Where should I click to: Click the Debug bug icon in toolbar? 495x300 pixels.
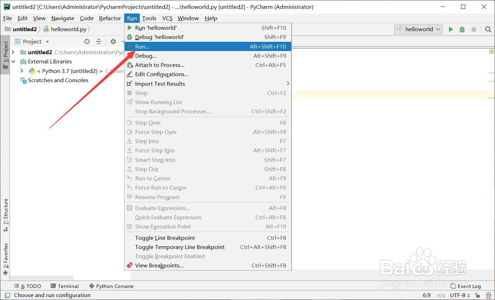click(462, 29)
